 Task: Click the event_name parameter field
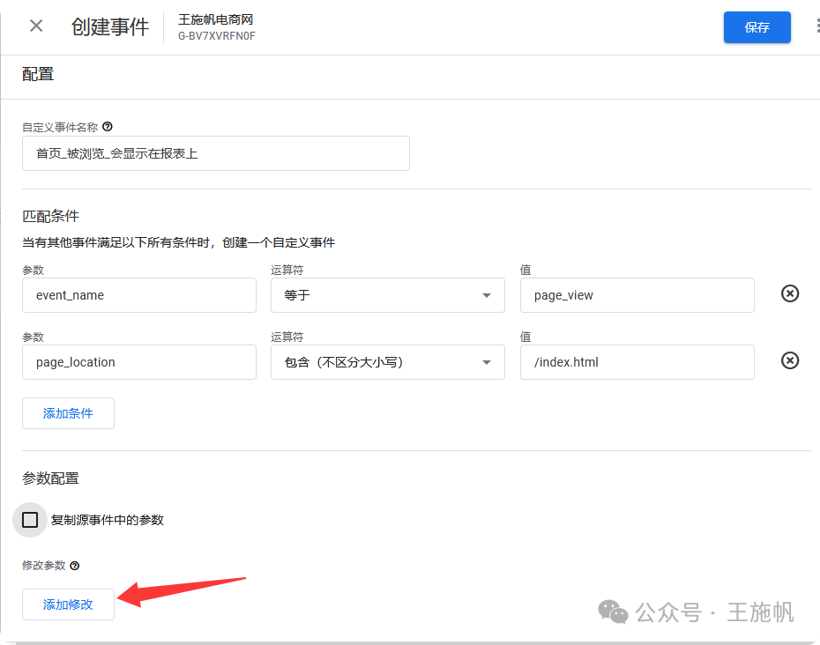click(x=139, y=295)
